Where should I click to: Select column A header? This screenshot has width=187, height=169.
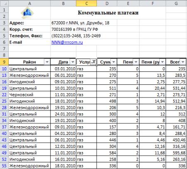tap(29, 3)
